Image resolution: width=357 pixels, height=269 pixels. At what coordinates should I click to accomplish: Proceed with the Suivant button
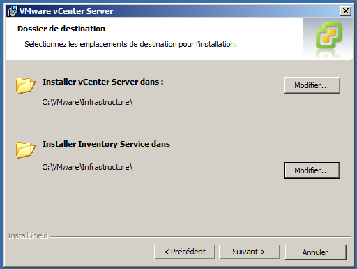pyautogui.click(x=250, y=252)
